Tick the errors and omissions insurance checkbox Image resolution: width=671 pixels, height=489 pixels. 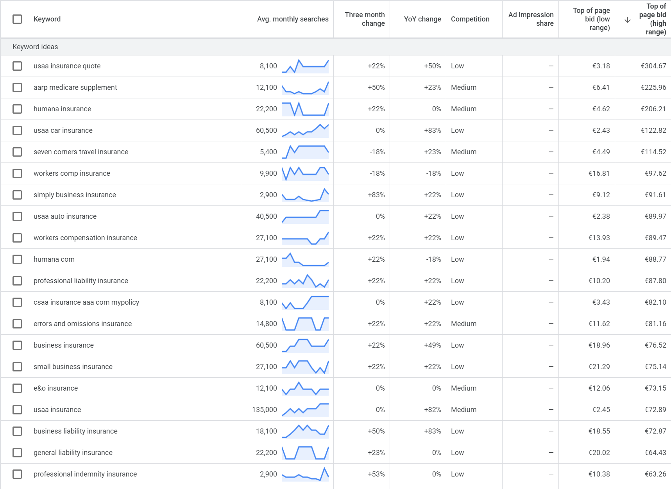[x=17, y=324]
